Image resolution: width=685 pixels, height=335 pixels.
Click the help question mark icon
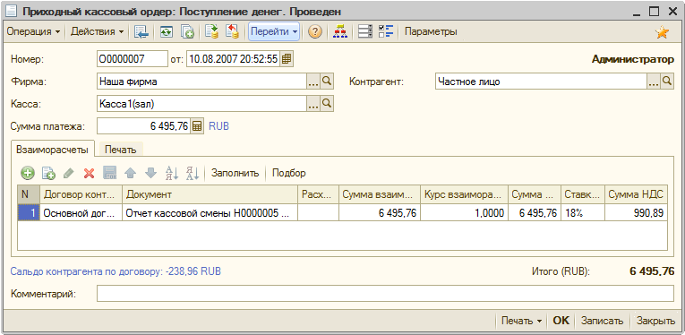click(x=315, y=32)
